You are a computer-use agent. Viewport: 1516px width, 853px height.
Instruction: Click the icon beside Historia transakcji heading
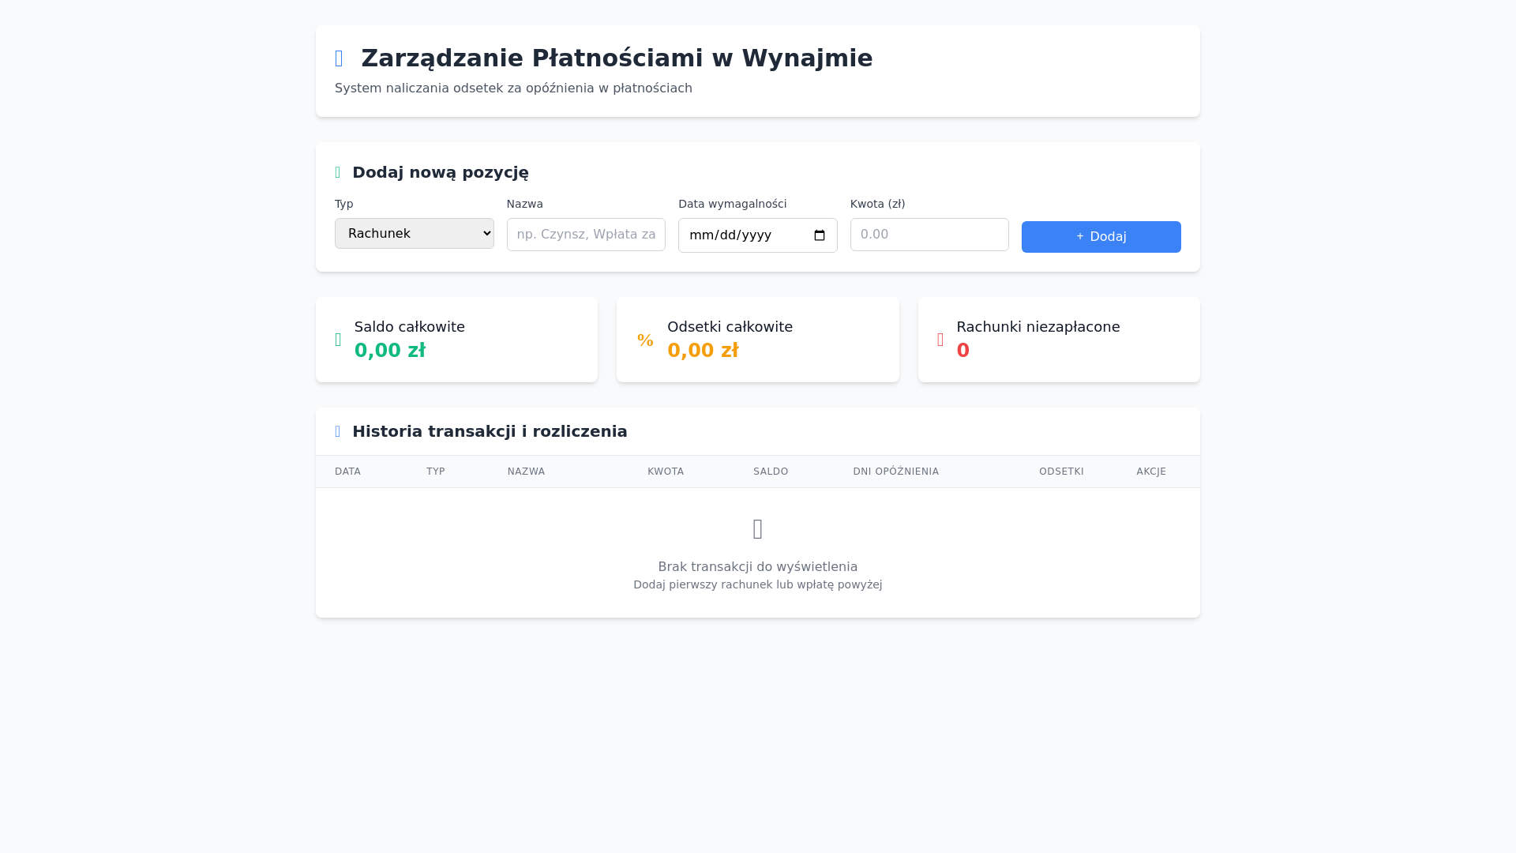point(338,431)
